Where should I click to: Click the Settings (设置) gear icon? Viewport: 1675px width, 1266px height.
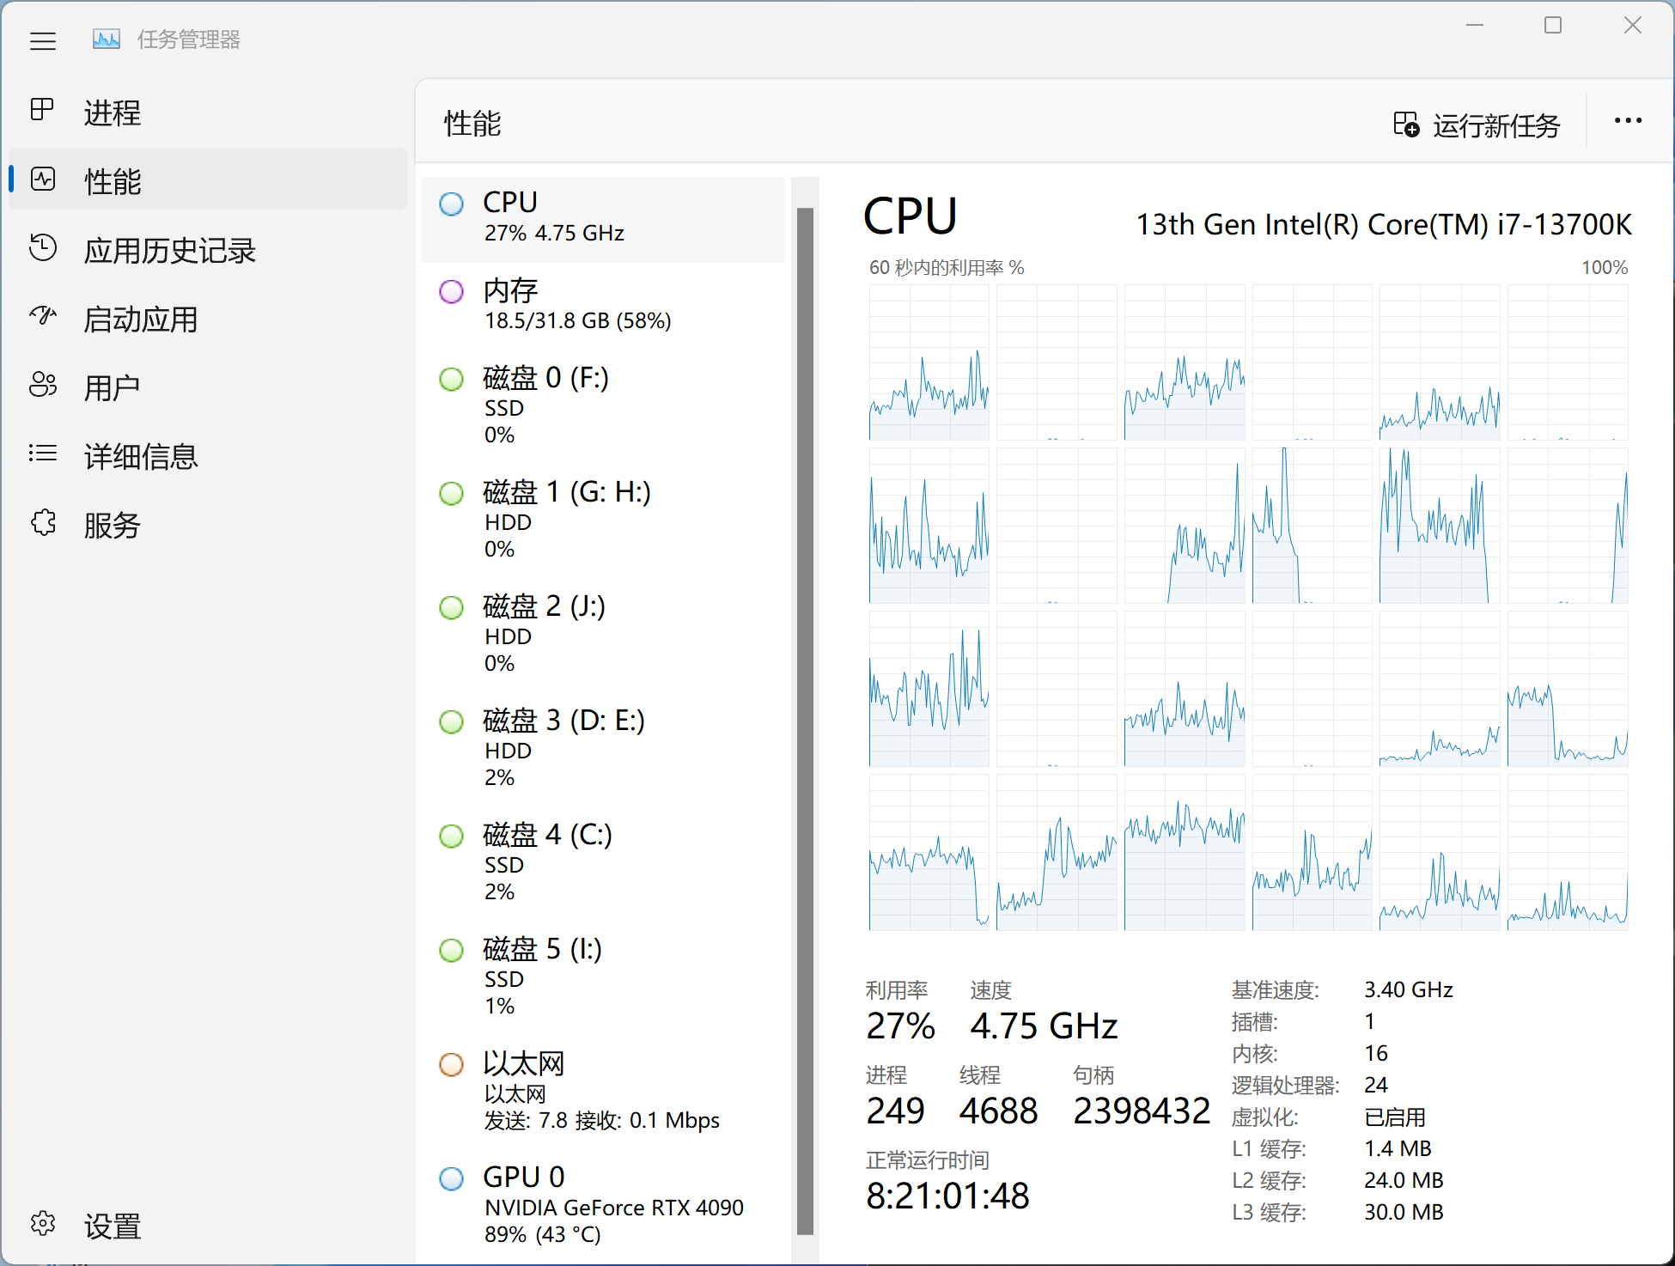tap(42, 1223)
